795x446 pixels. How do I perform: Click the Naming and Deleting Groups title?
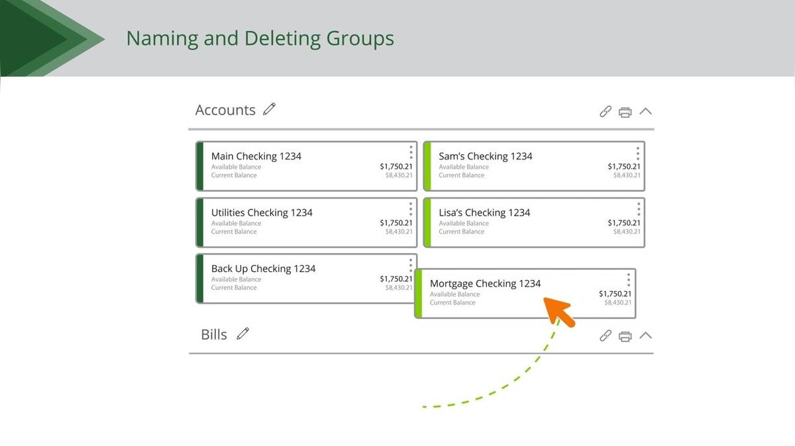tap(260, 38)
